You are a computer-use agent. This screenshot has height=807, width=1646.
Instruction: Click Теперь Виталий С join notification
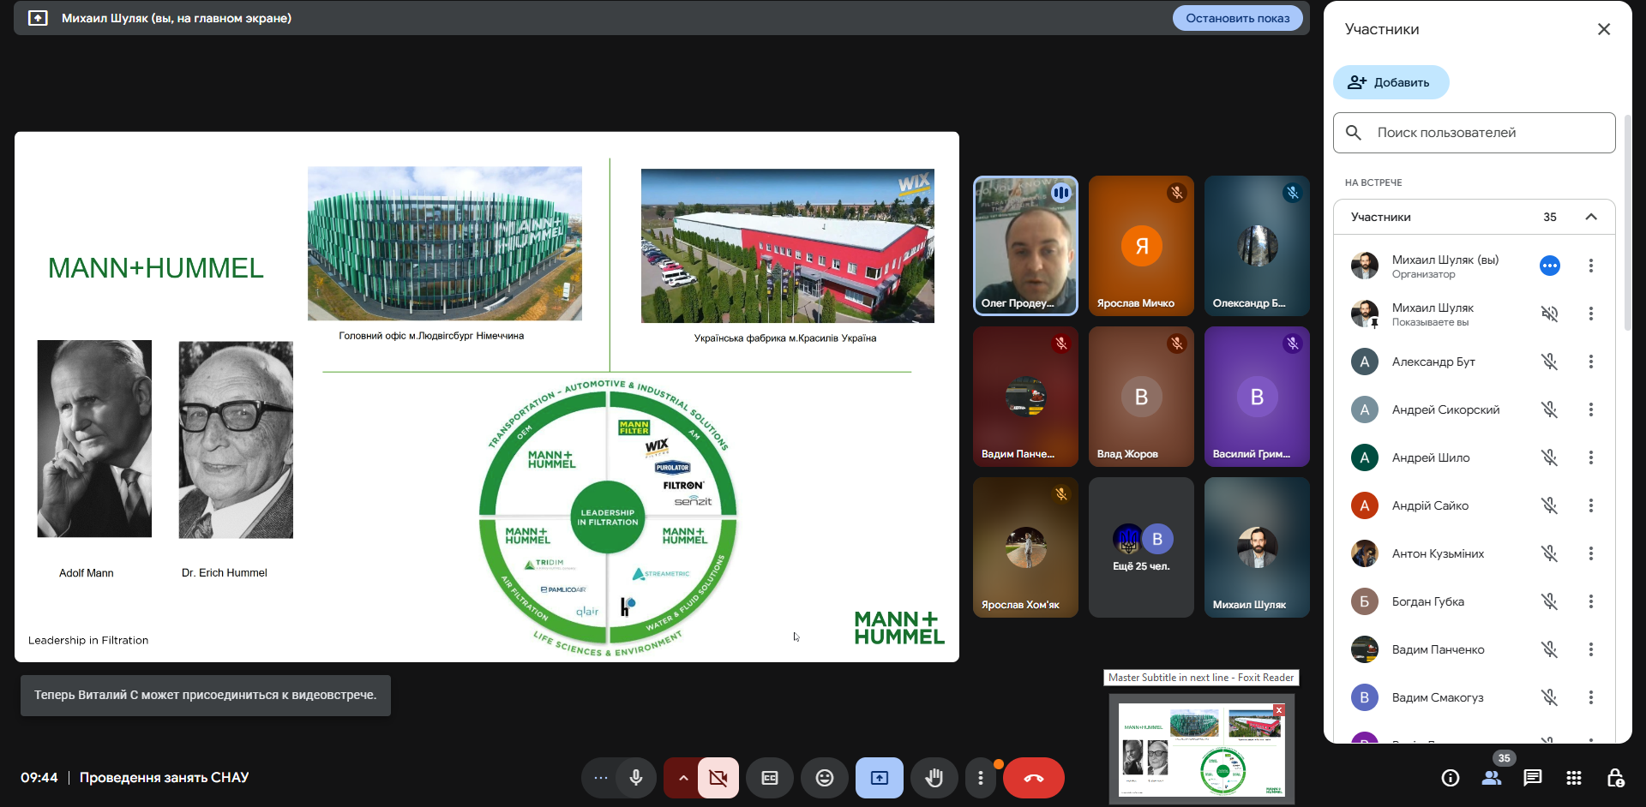[x=206, y=695]
